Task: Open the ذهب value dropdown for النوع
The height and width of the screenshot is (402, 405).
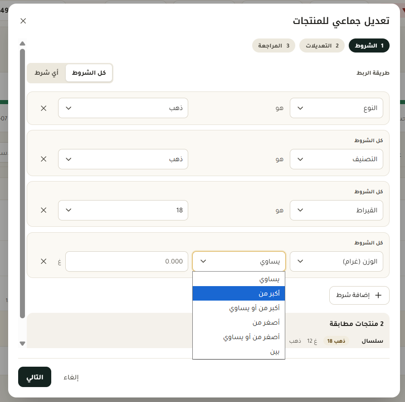Action: coord(123,108)
